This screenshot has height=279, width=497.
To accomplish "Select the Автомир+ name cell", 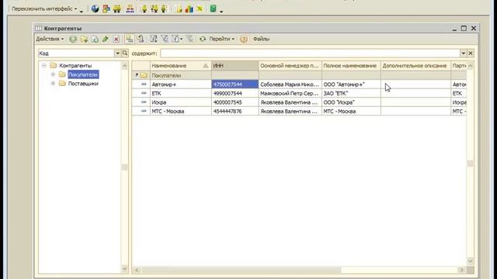I will pyautogui.click(x=181, y=84).
